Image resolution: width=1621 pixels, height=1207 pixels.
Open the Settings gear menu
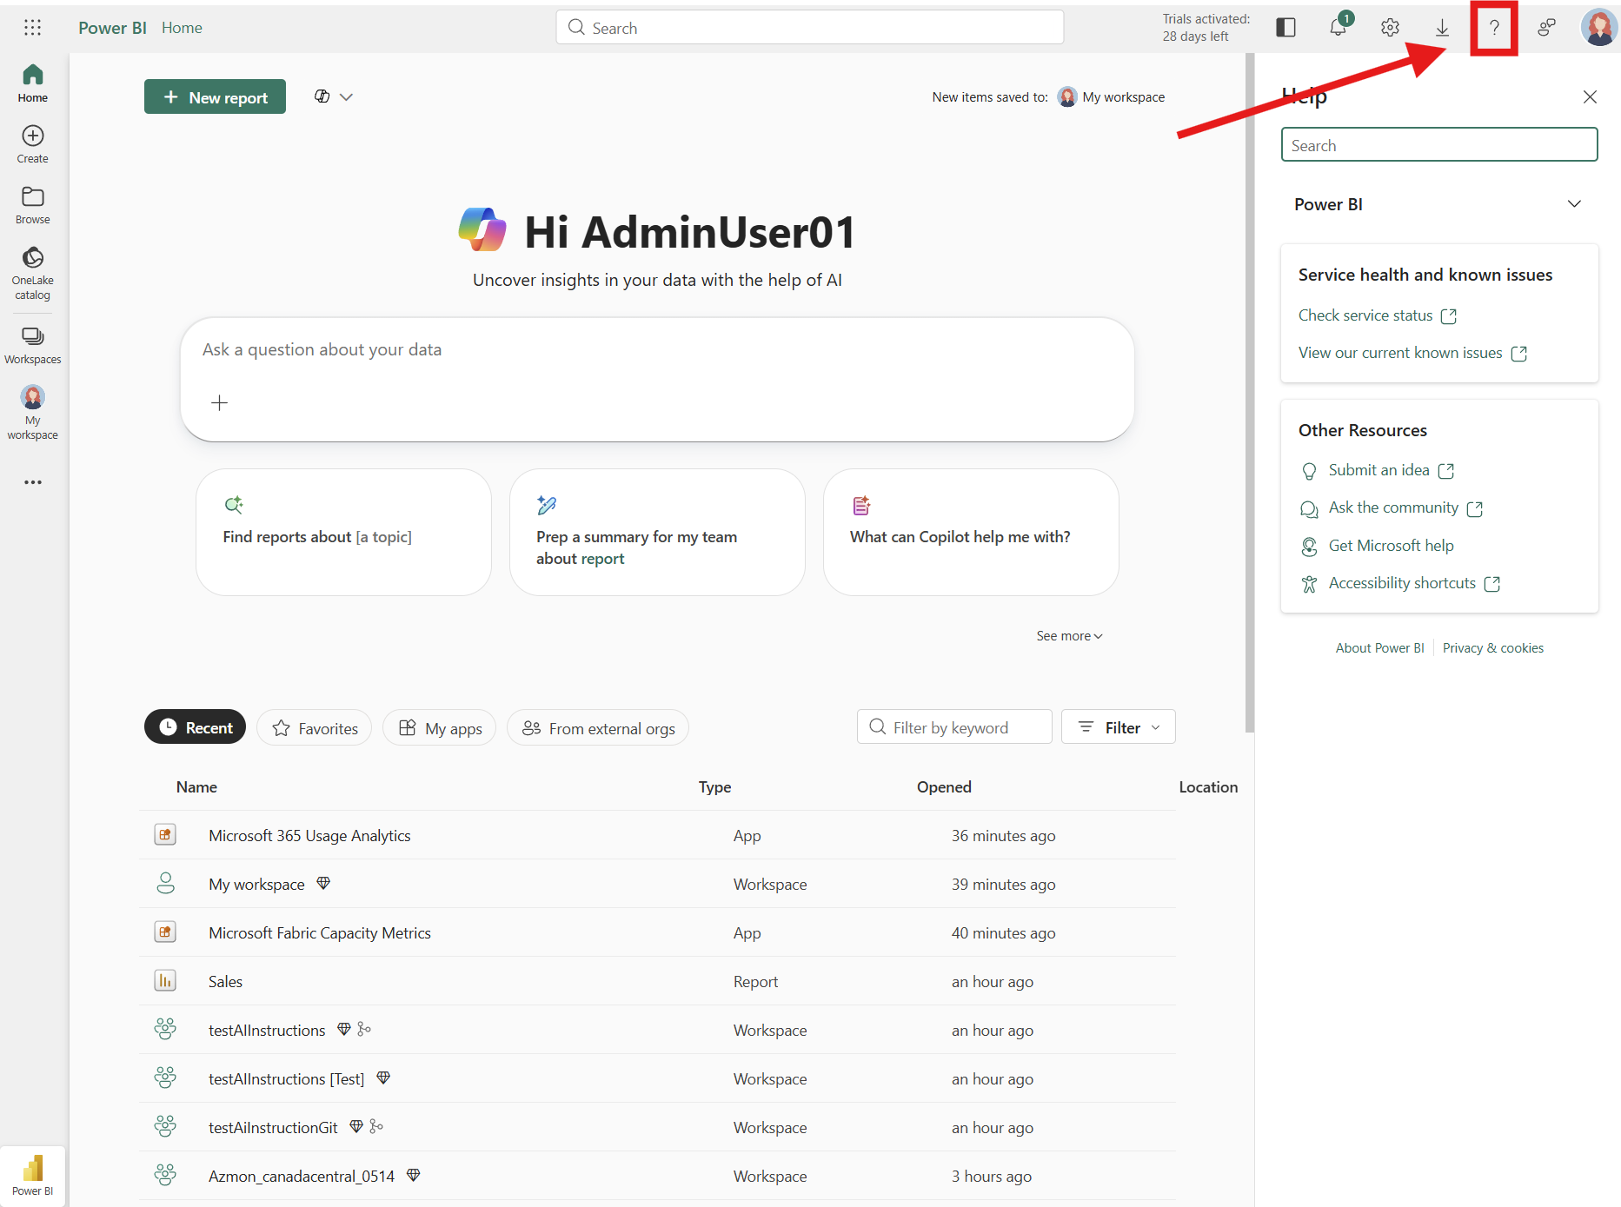point(1390,28)
